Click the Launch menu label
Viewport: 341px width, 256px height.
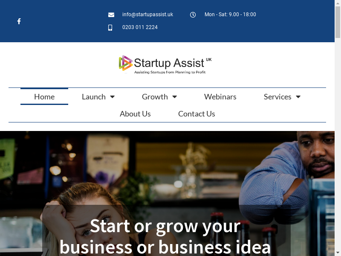94,97
